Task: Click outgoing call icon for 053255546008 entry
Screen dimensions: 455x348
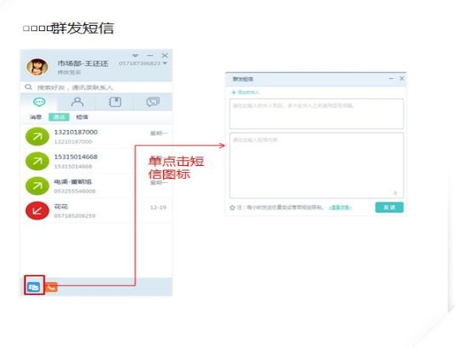Action: (37, 185)
